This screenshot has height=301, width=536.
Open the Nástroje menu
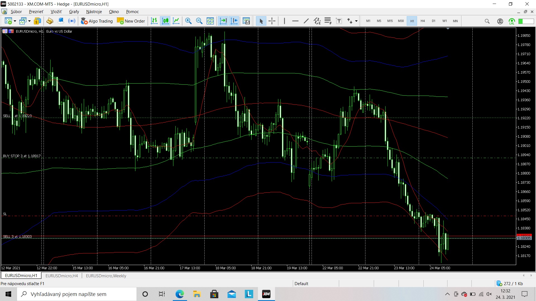[94, 11]
